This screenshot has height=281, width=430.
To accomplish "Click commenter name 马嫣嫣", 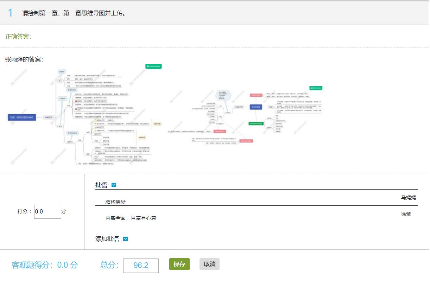I will (408, 198).
